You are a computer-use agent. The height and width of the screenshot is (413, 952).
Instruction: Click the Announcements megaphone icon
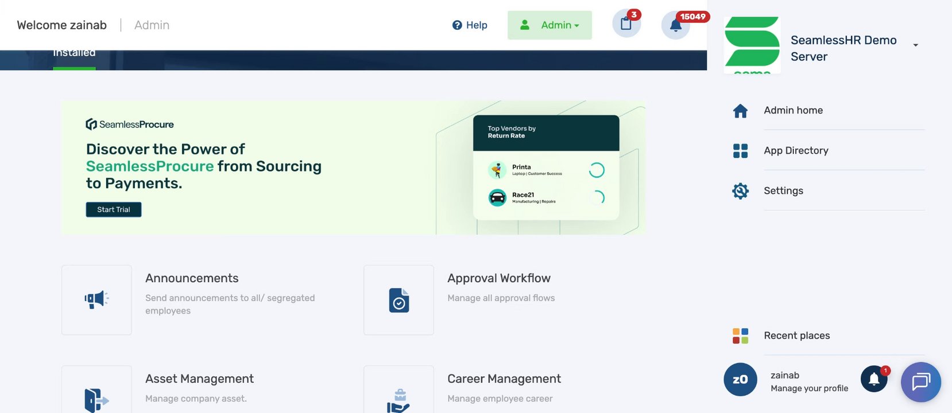tap(96, 299)
